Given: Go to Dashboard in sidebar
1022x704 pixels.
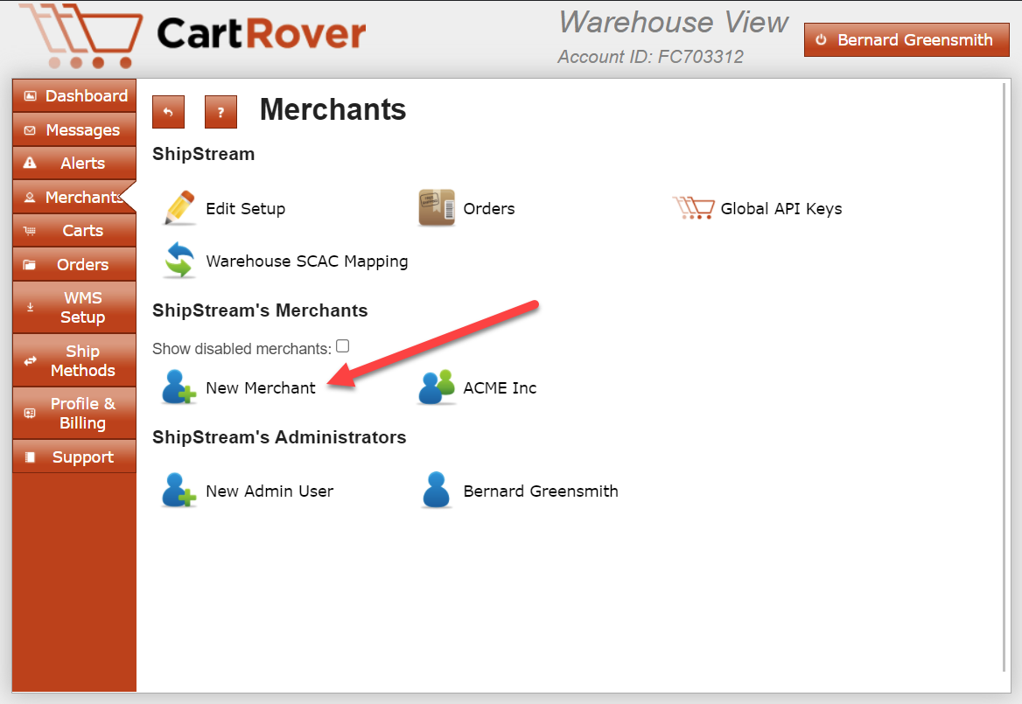Looking at the screenshot, I should tap(74, 96).
